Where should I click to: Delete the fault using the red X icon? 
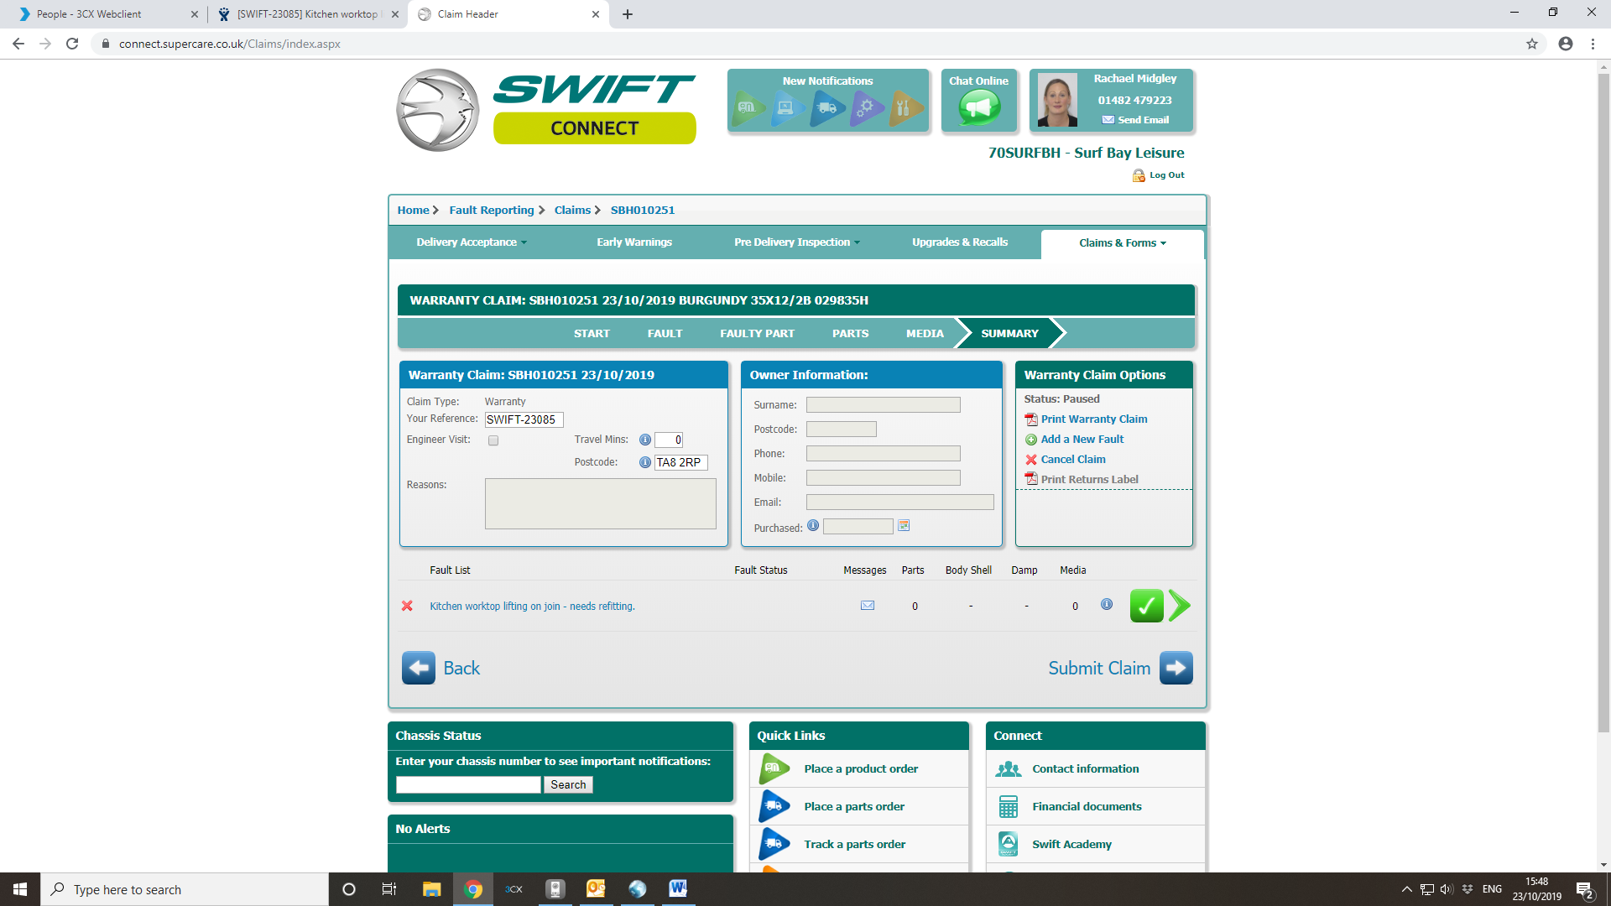(x=407, y=606)
